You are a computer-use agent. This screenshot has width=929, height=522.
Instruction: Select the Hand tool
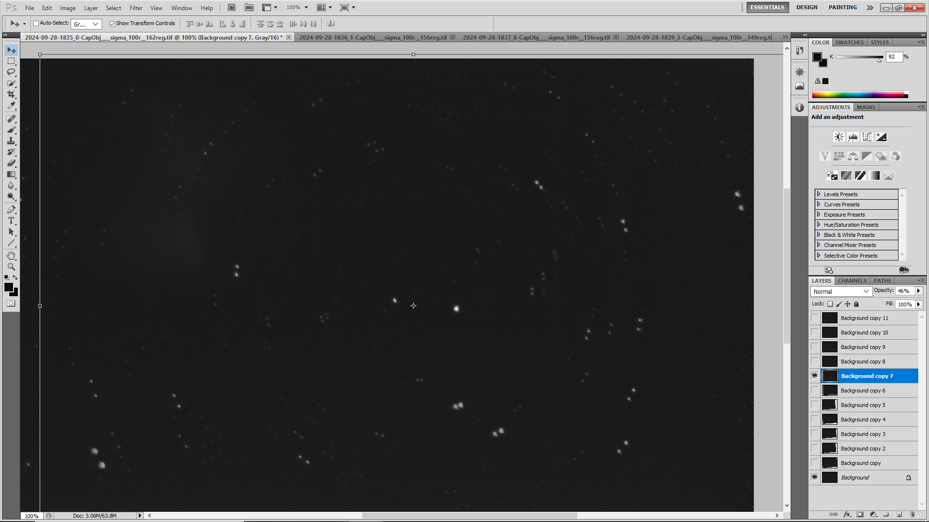point(11,256)
